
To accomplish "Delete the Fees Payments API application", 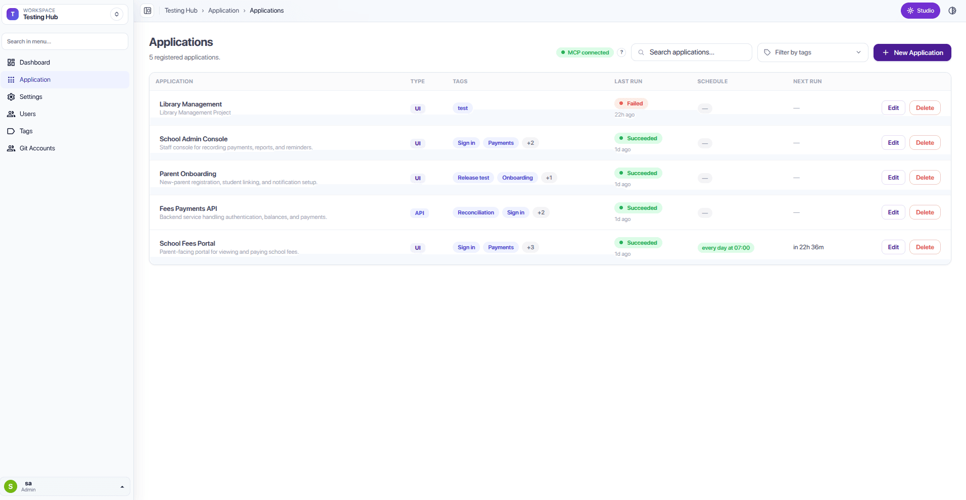I will [925, 212].
